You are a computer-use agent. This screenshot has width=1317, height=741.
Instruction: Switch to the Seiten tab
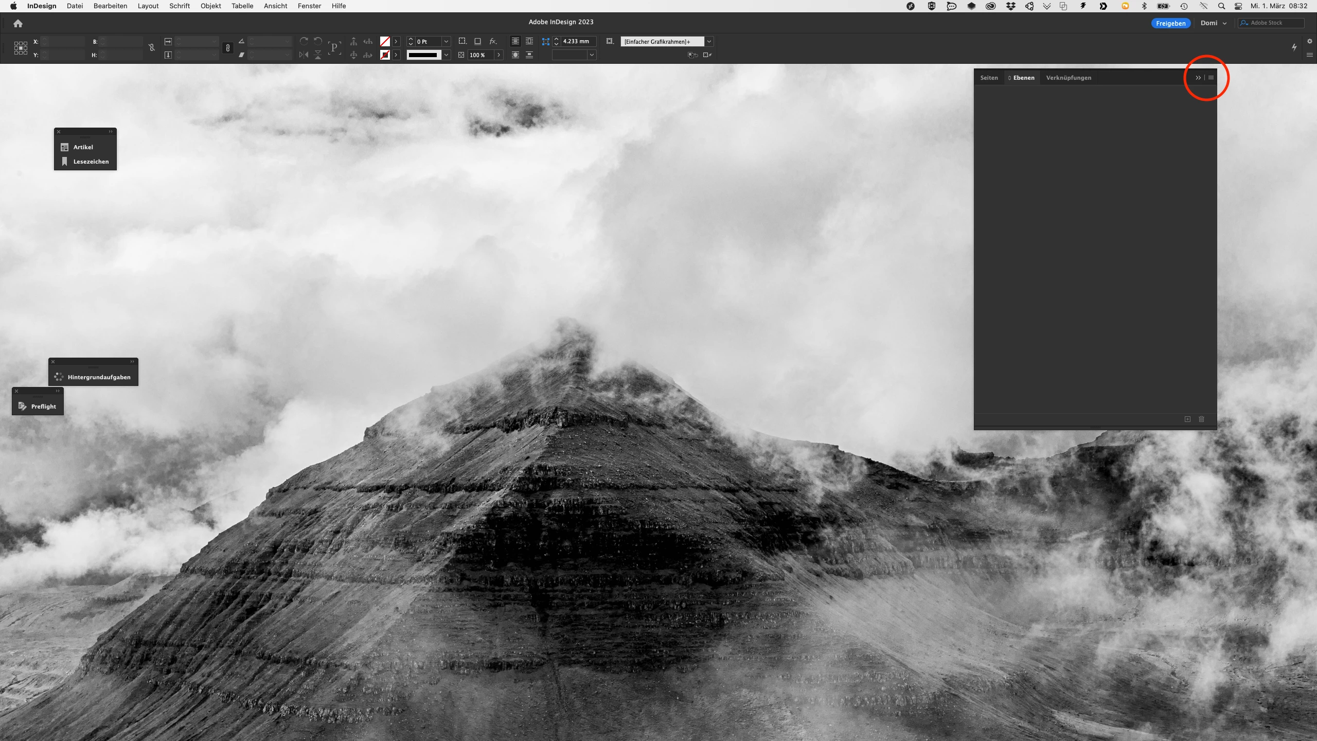[x=989, y=78]
